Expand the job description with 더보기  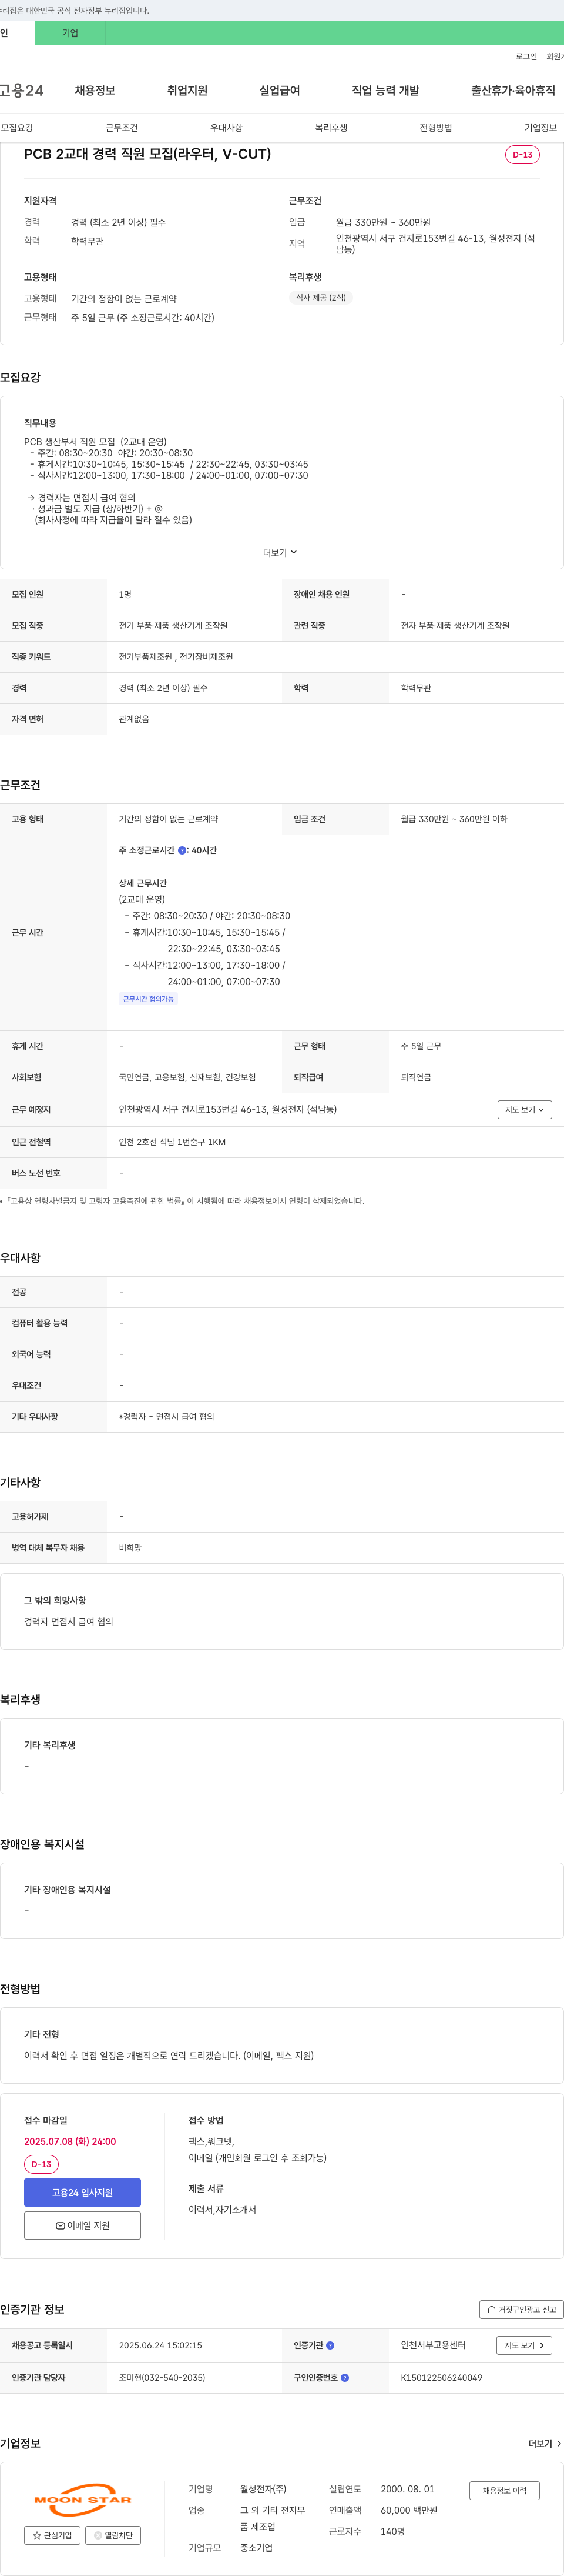pyautogui.click(x=280, y=553)
